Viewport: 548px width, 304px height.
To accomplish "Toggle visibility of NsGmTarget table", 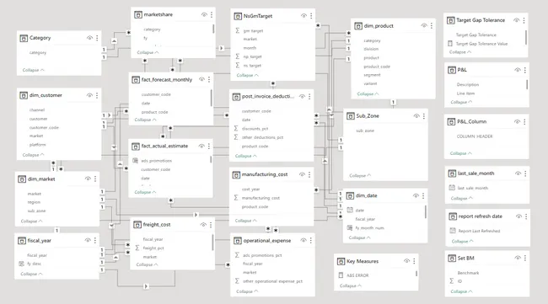I will click(304, 16).
